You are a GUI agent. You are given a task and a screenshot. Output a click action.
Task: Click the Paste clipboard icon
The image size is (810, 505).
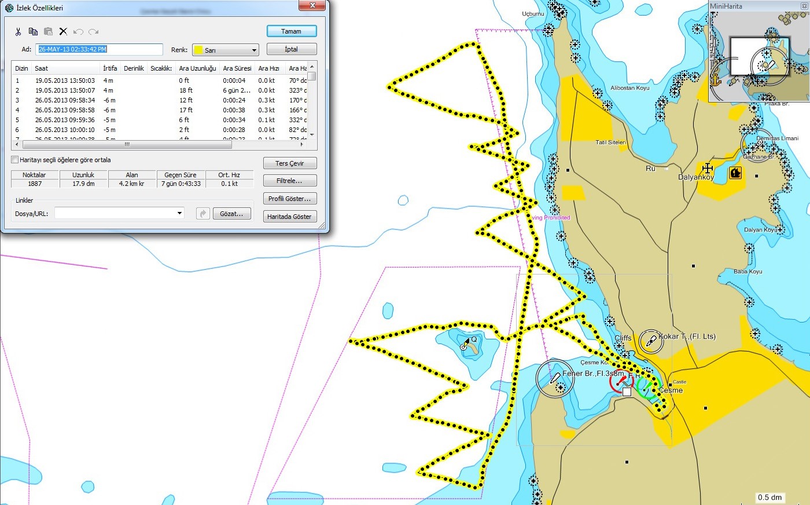pos(48,32)
